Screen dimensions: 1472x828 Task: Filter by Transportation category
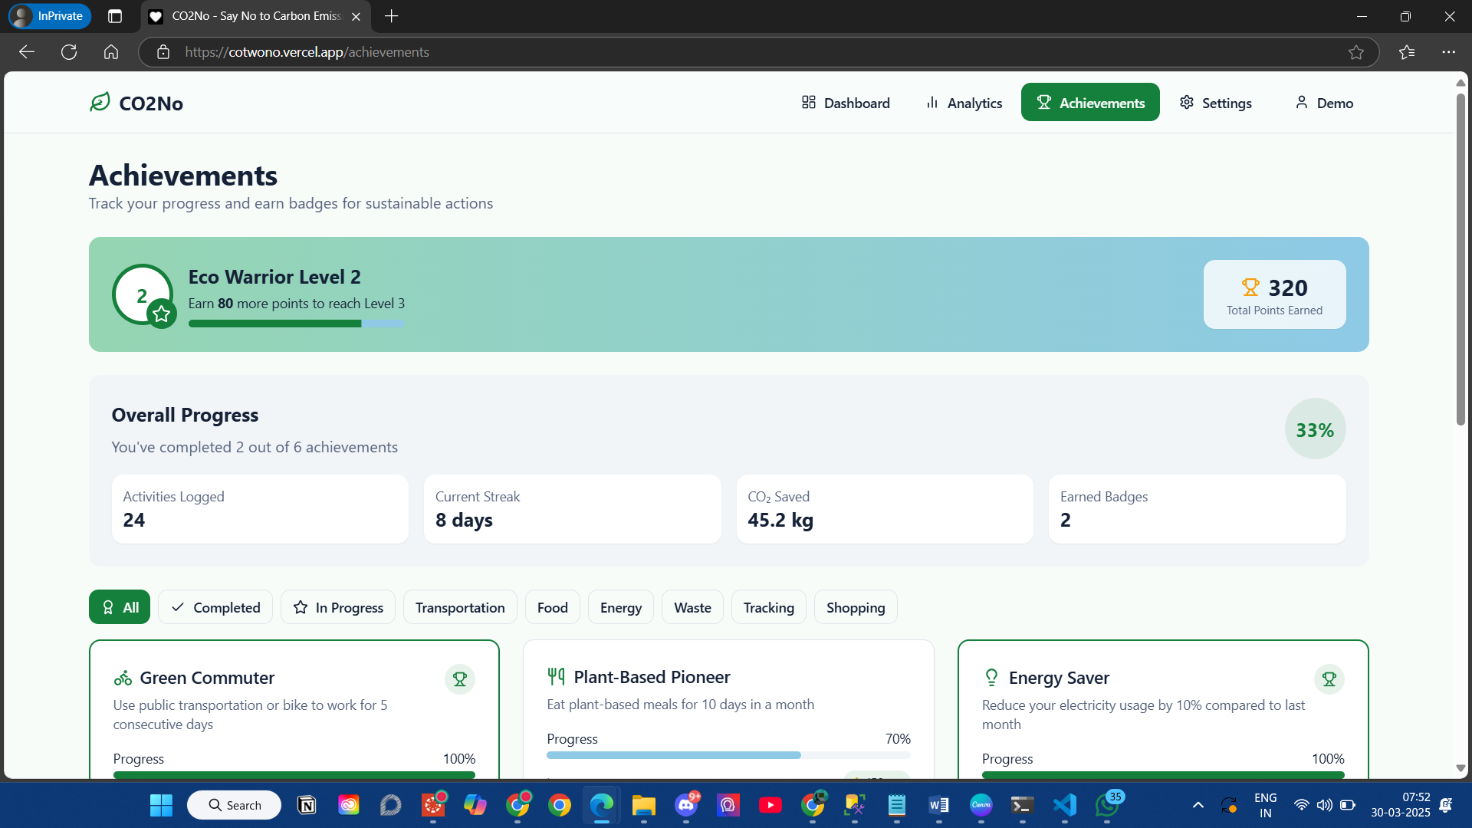(x=460, y=607)
